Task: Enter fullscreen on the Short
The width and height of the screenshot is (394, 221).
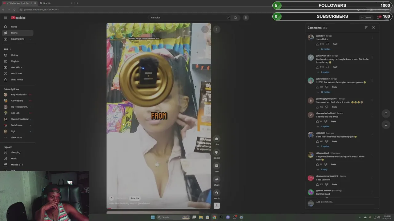Action: click(205, 29)
